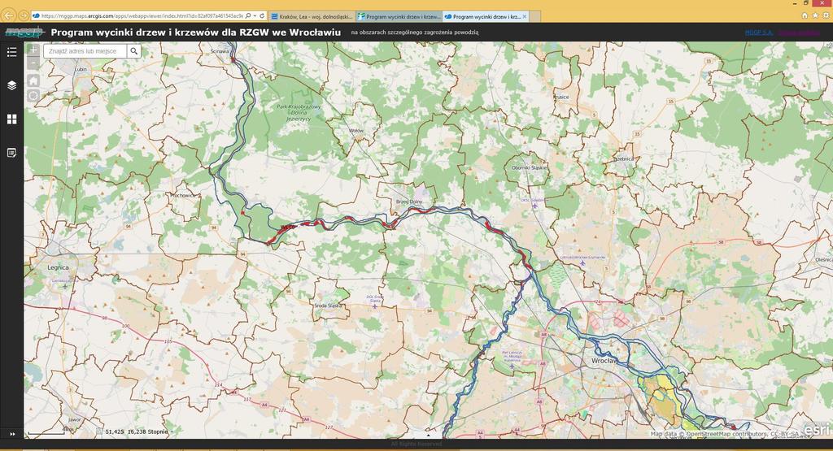The width and height of the screenshot is (833, 451).
Task: Click the red marker at Ścinawa
Action: [233, 60]
